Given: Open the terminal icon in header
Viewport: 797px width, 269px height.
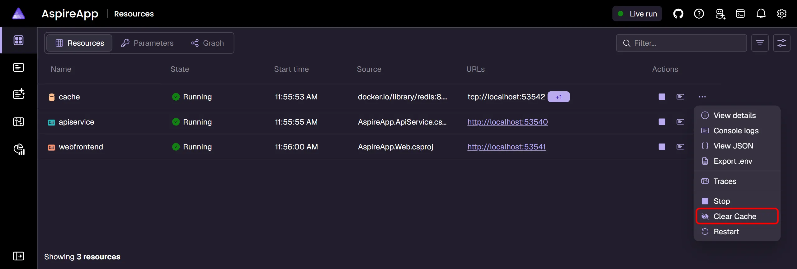Looking at the screenshot, I should click(x=740, y=14).
